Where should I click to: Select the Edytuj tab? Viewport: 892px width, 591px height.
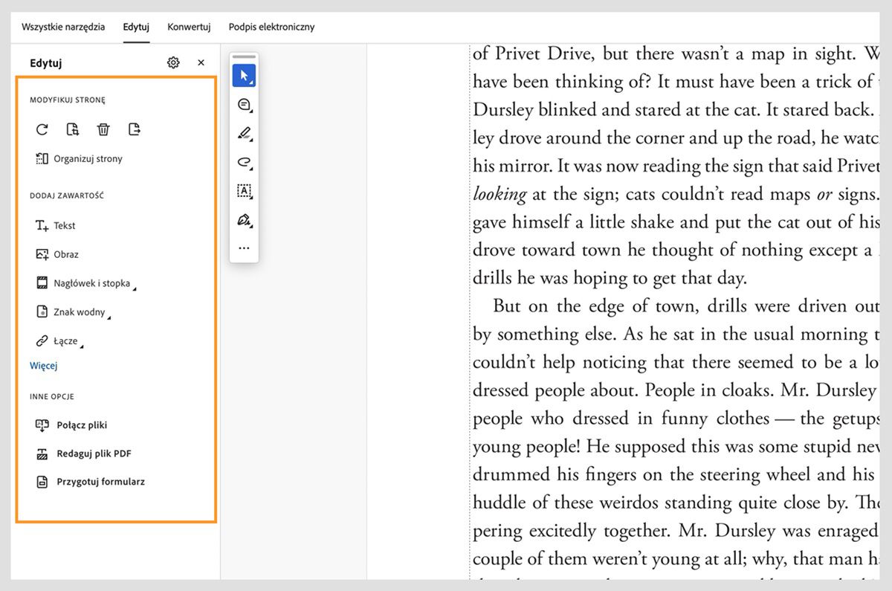coord(137,27)
